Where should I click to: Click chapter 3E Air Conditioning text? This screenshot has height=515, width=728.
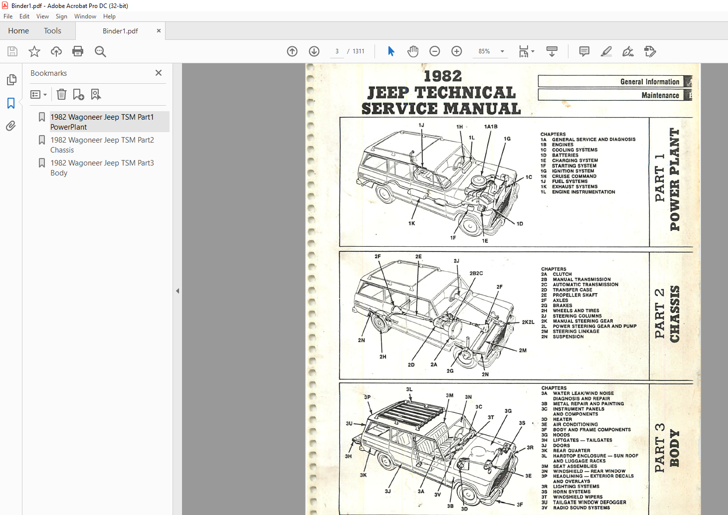[x=569, y=425]
